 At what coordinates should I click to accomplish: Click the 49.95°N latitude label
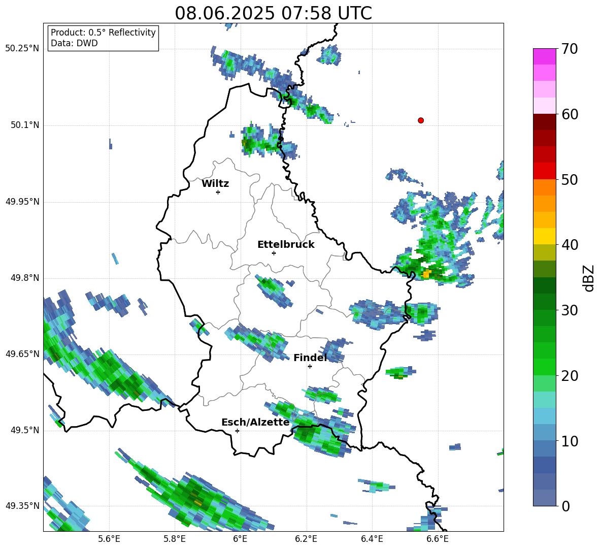tap(22, 201)
